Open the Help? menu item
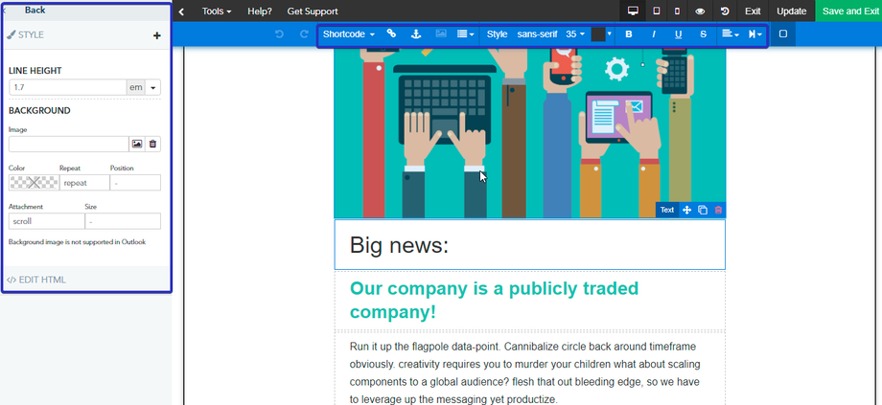This screenshot has width=882, height=405. coord(260,11)
